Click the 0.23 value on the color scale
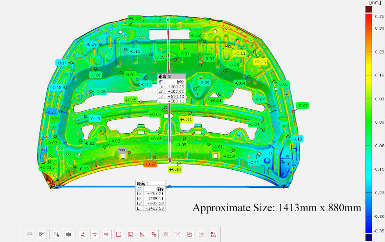 (379, 52)
